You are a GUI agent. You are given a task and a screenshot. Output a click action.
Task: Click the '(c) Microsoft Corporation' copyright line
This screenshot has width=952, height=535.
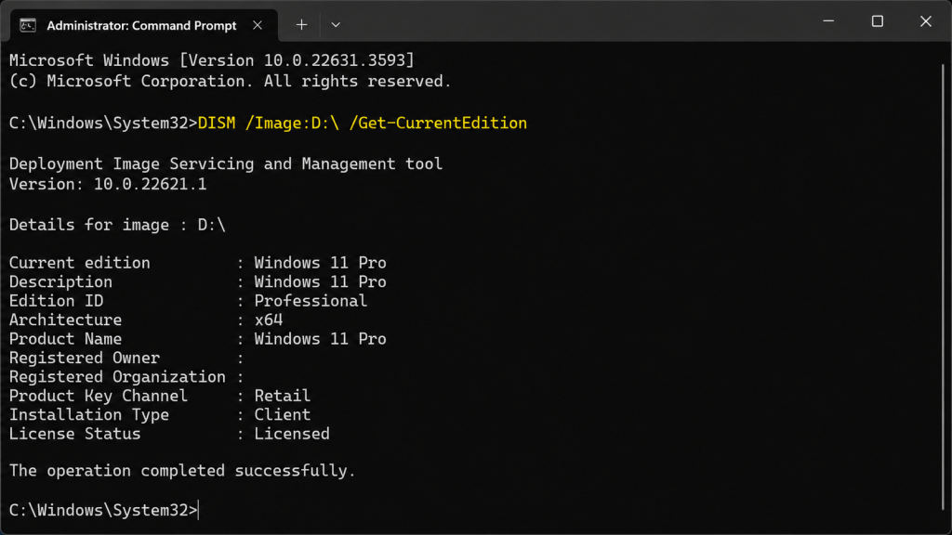[231, 82]
